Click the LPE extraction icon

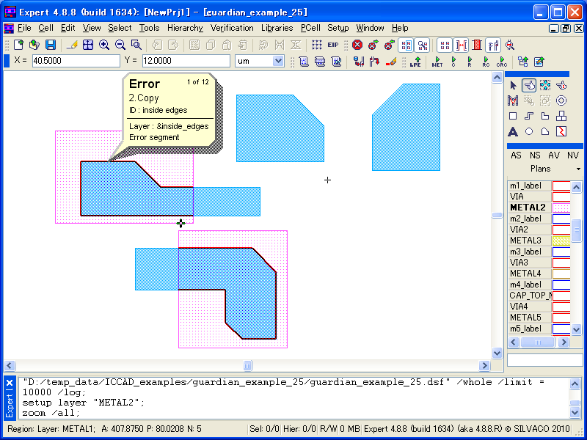415,62
